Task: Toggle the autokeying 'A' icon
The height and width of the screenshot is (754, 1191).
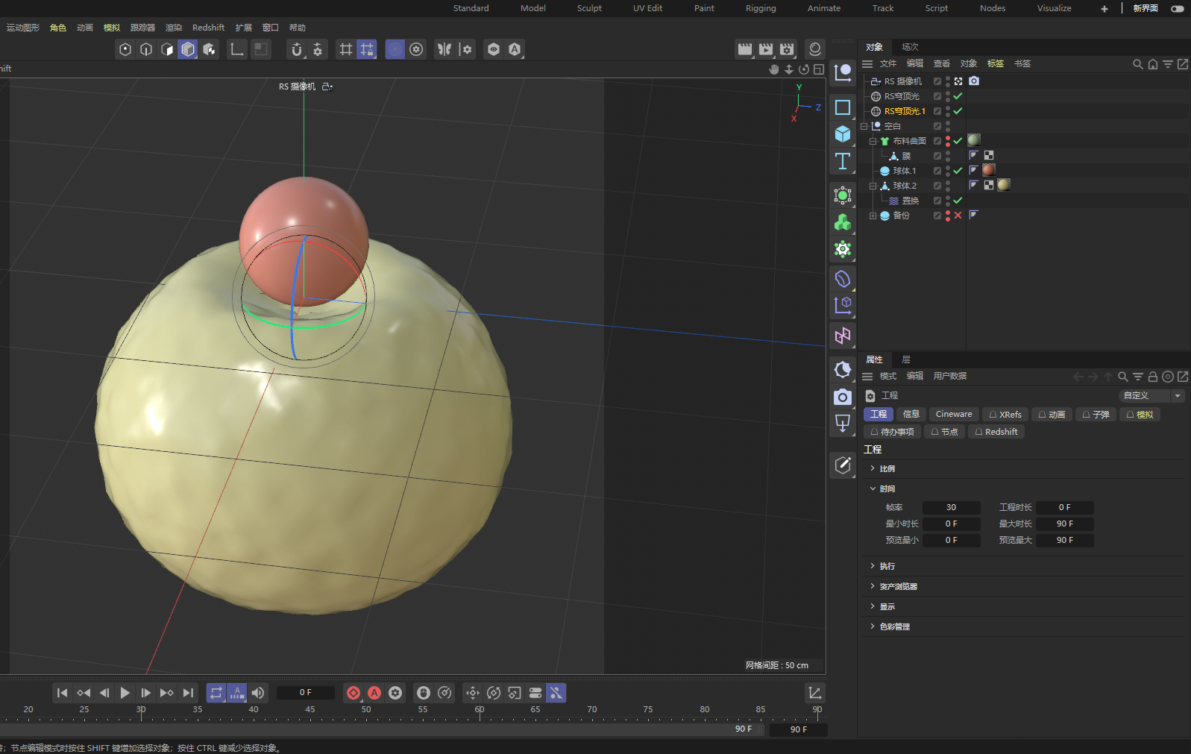Action: click(x=374, y=693)
